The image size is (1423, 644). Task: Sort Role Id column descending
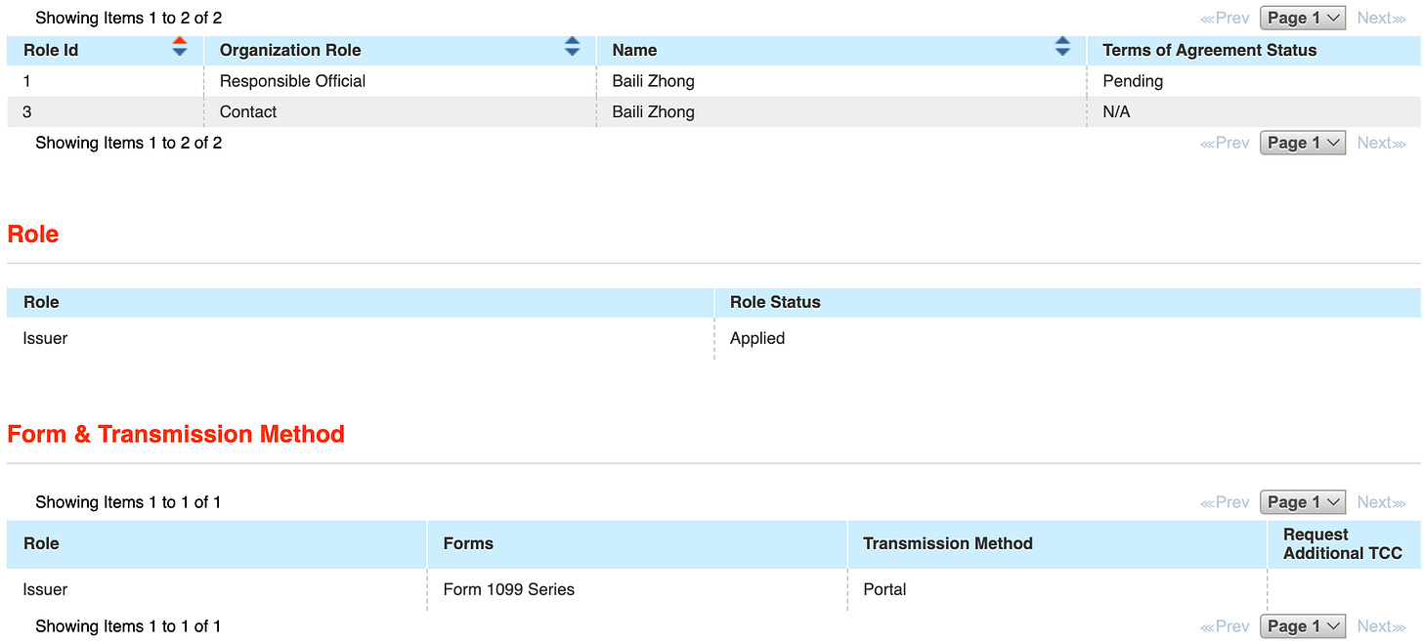(x=180, y=52)
